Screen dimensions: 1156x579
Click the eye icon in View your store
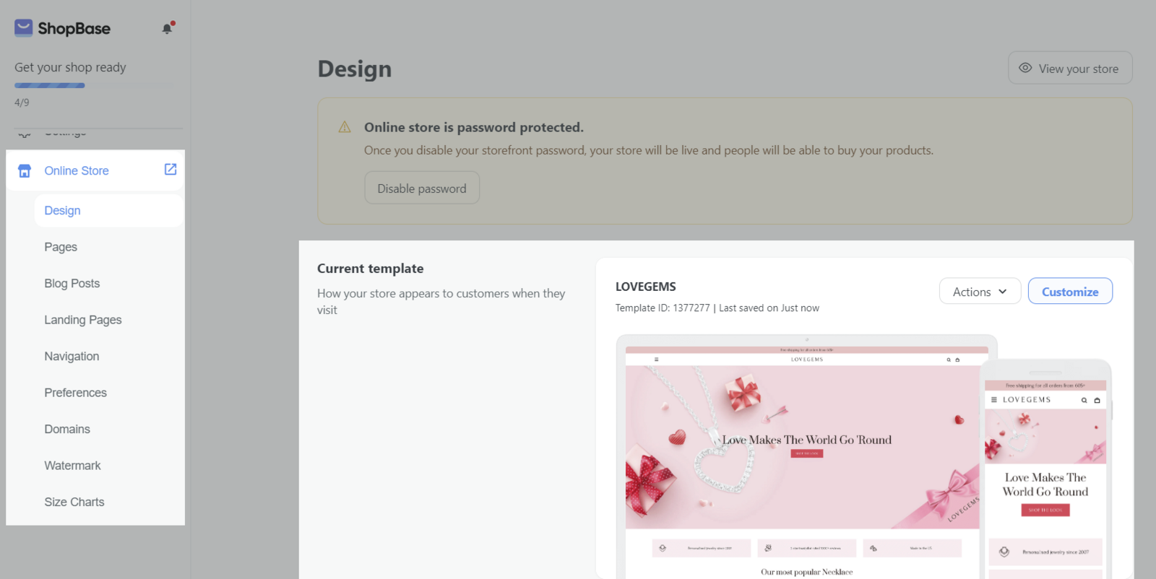pos(1025,68)
